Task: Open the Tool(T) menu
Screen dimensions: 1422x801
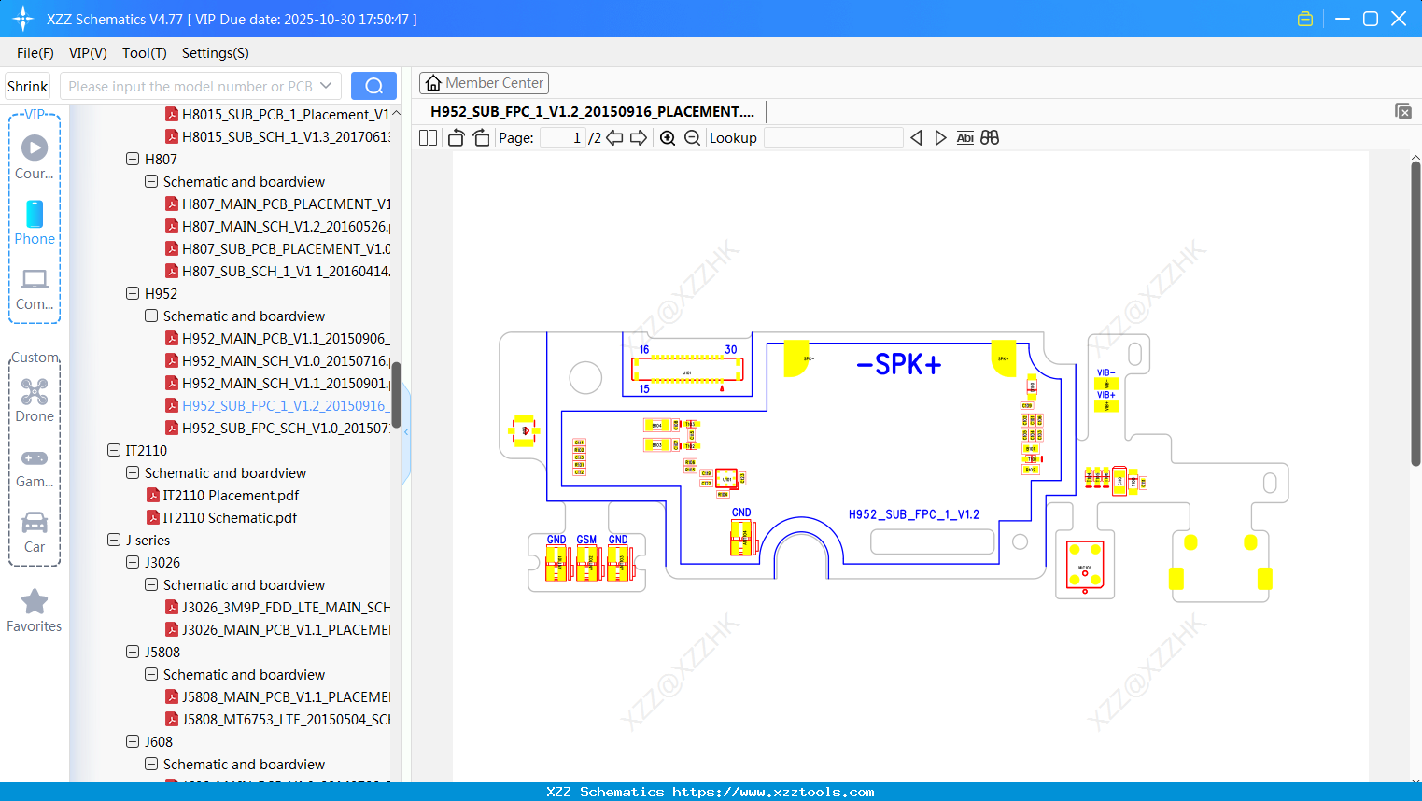Action: point(144,53)
